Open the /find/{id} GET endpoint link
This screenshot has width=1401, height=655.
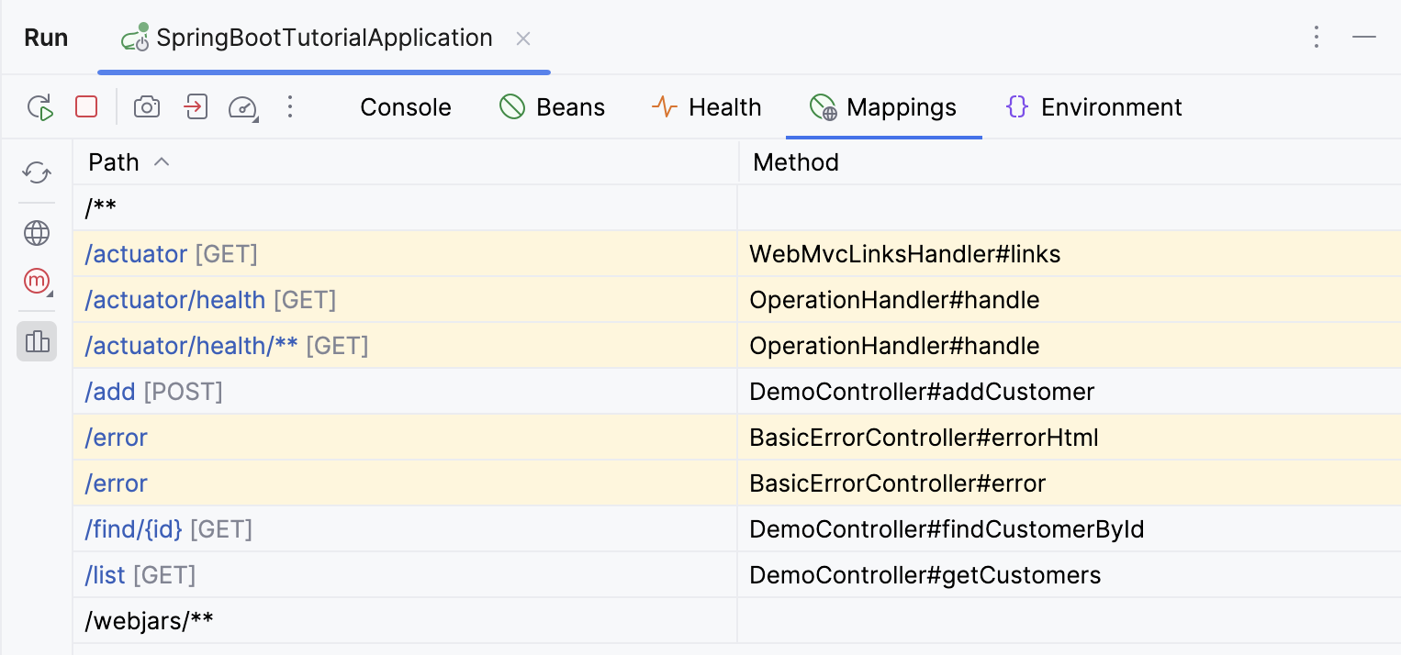[133, 529]
